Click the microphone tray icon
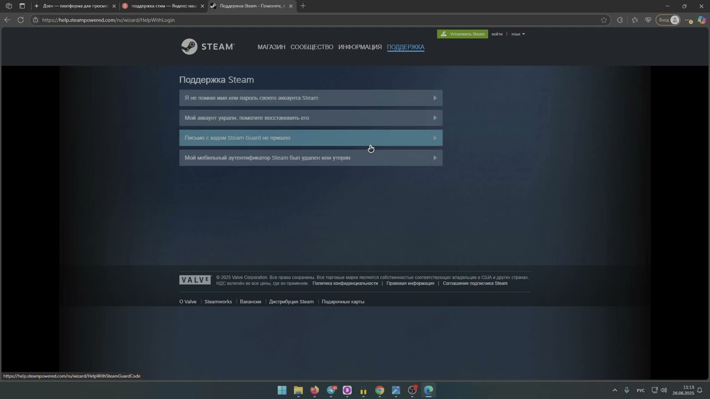710x399 pixels. pos(627,390)
